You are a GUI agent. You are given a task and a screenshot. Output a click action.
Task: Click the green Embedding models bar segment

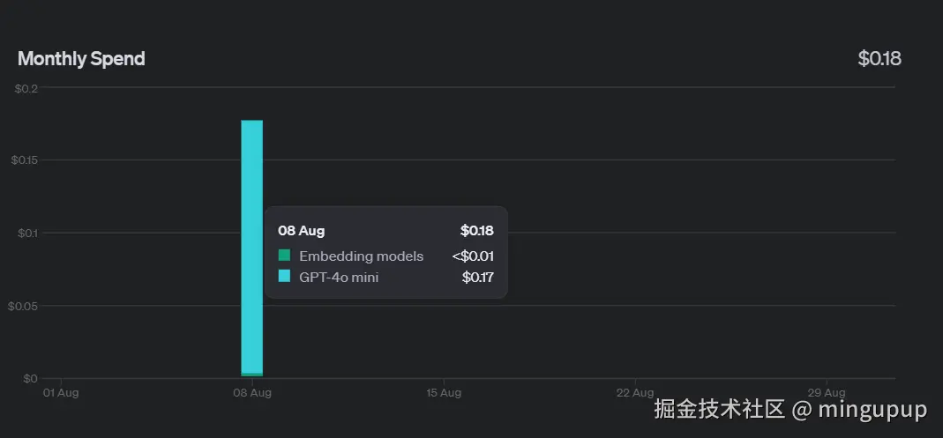(251, 375)
